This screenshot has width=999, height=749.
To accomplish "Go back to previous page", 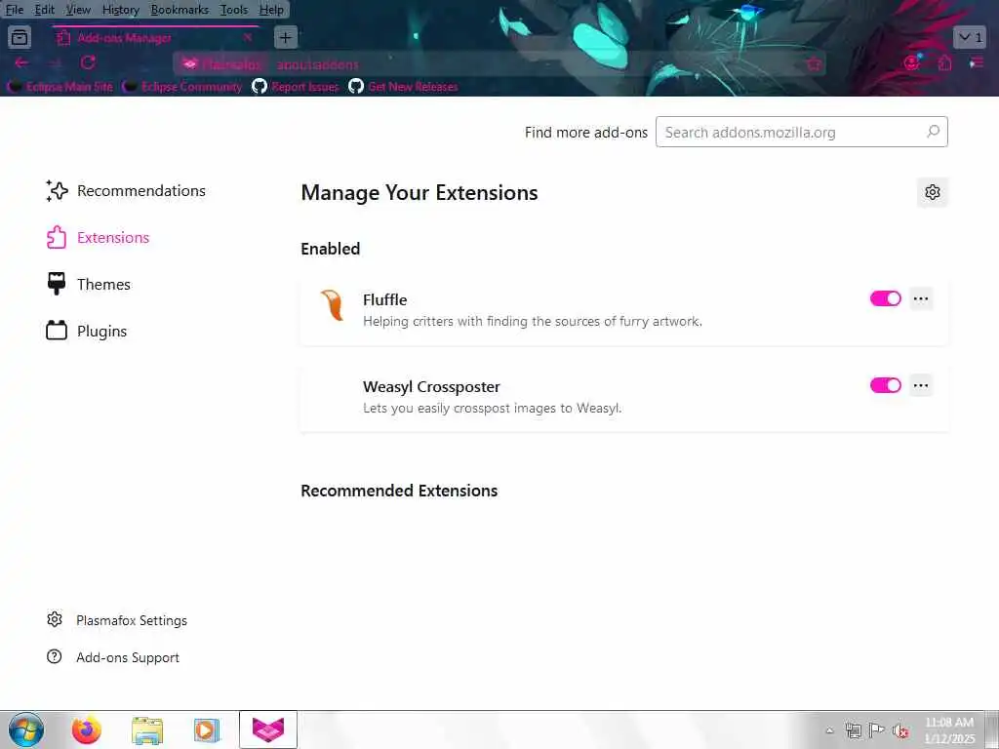I will point(21,62).
